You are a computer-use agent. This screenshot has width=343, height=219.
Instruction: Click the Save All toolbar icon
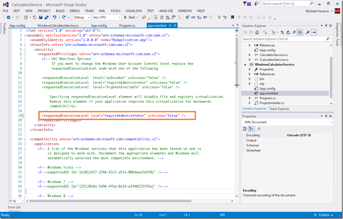pyautogui.click(x=46, y=17)
